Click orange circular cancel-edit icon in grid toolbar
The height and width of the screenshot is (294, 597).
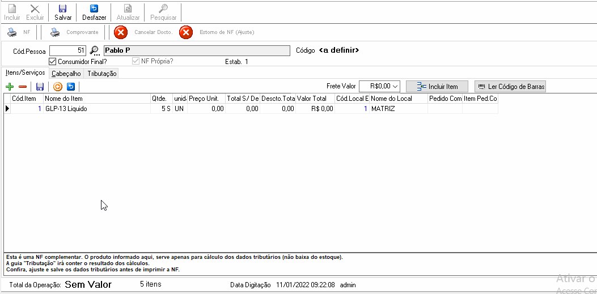[x=57, y=87]
